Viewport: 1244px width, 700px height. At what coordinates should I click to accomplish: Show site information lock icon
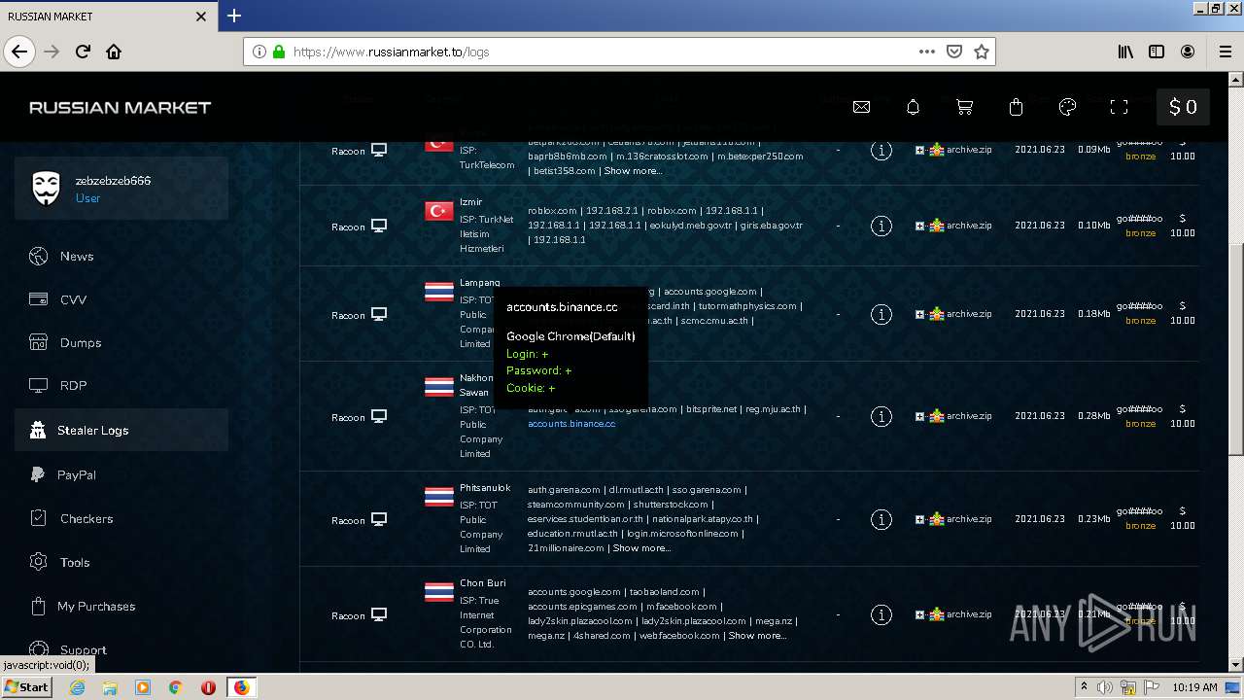point(279,52)
